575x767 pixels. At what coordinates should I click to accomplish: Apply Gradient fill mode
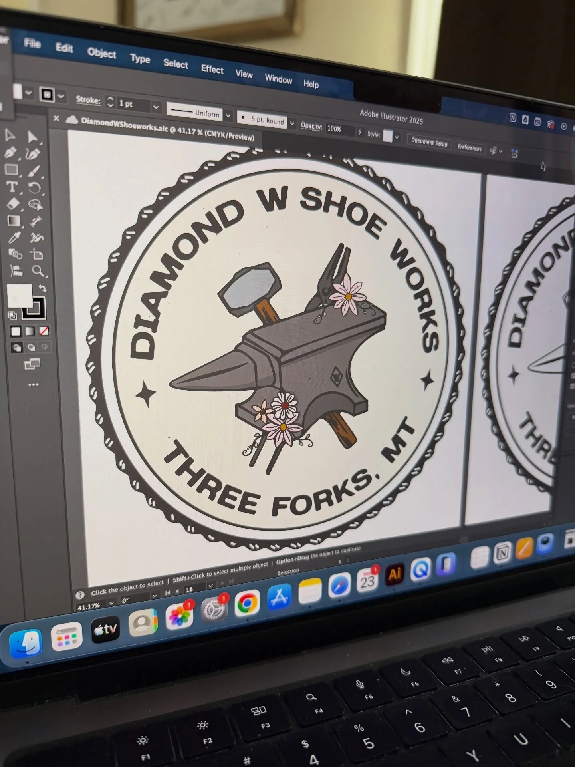click(x=30, y=331)
